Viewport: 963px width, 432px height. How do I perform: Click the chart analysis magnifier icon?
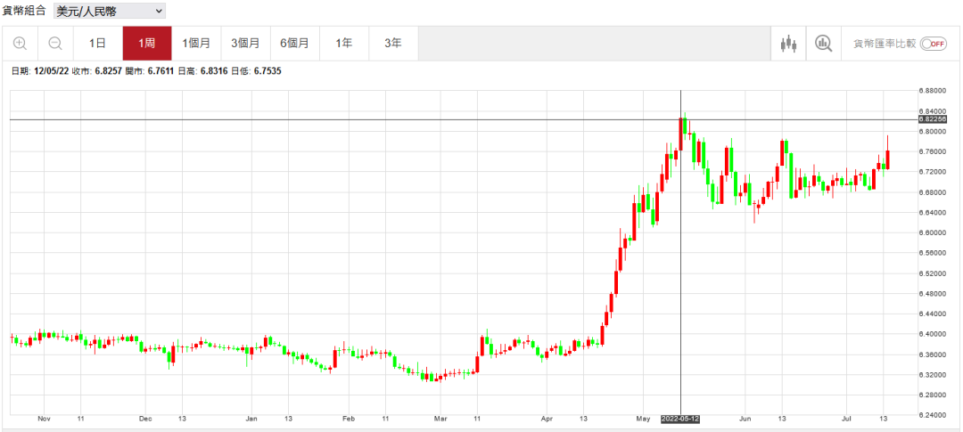point(823,43)
